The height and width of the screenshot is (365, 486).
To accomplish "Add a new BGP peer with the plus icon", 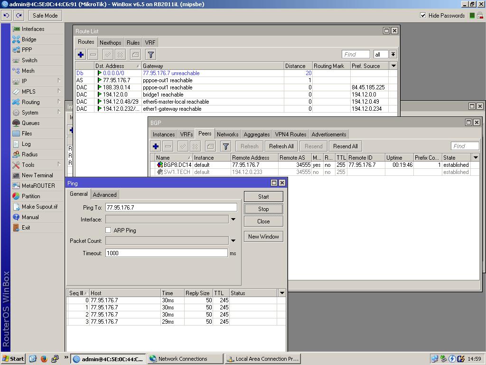I will (x=156, y=146).
